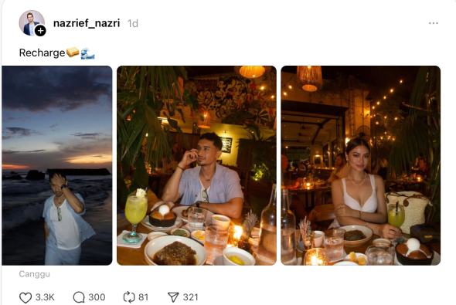Click the 321 shares count
Screen dimensions: 456x305
tap(190, 297)
